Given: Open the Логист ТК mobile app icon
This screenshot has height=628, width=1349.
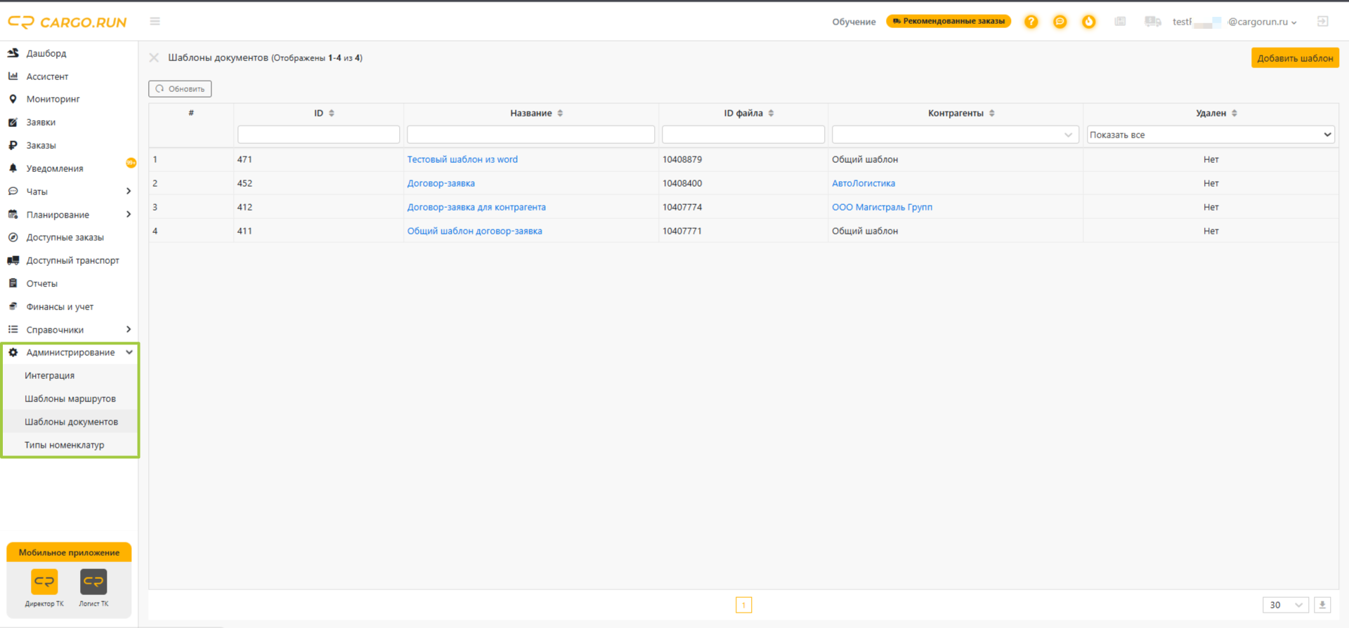Looking at the screenshot, I should [93, 582].
